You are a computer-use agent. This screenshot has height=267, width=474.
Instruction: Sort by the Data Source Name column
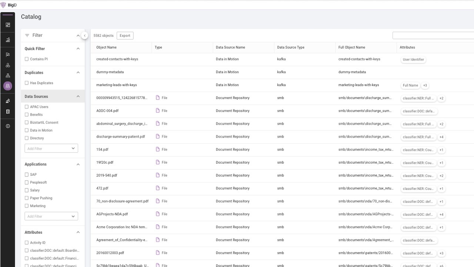tap(230, 47)
